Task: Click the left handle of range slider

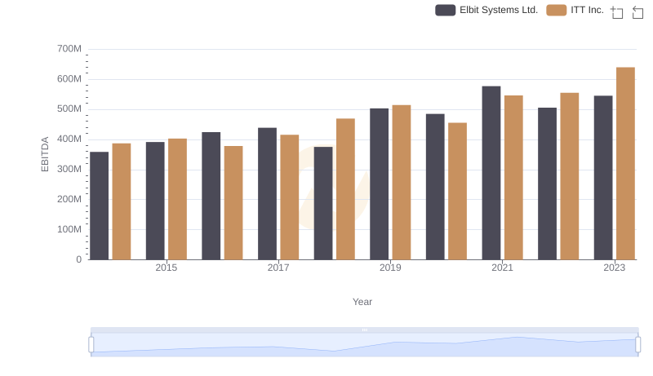Action: coord(91,344)
